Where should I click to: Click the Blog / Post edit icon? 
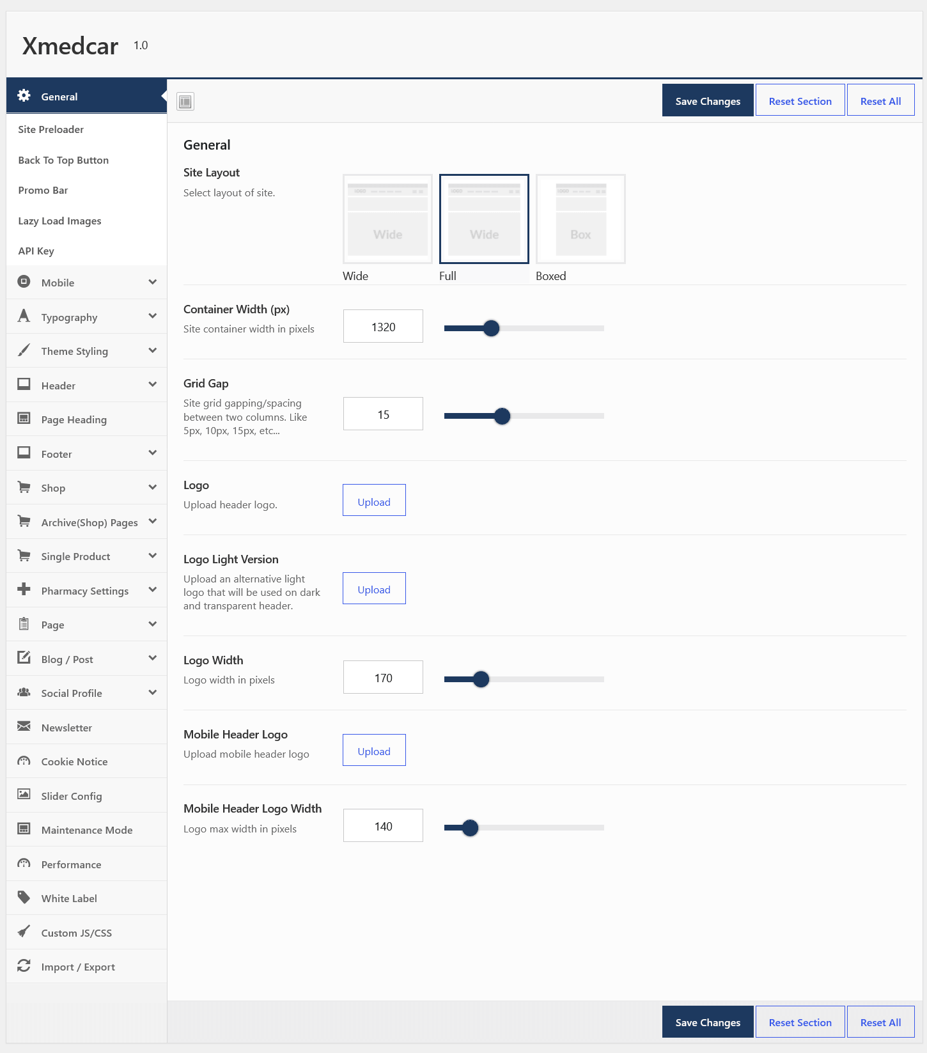tap(24, 658)
